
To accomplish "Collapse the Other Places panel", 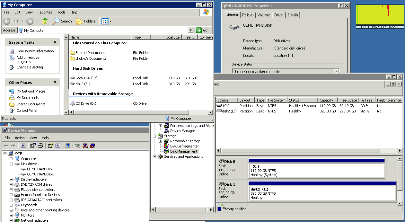I will [55, 82].
